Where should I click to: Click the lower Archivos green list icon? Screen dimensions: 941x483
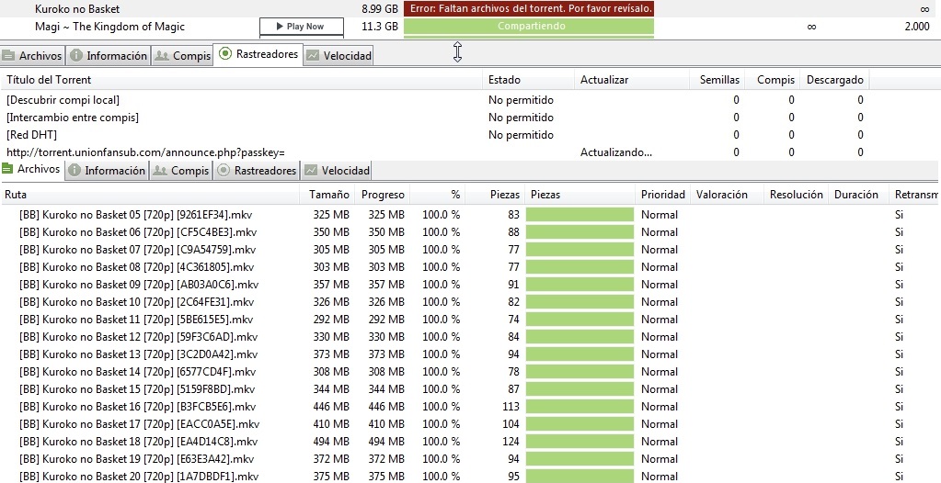tap(7, 168)
